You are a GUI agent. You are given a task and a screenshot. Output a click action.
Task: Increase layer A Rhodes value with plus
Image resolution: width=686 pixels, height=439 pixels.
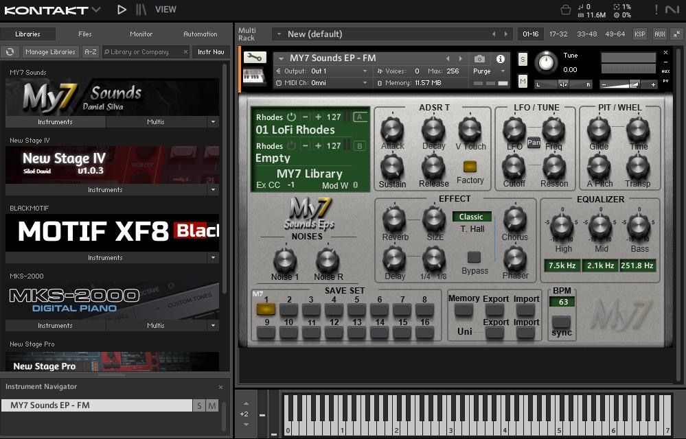(318, 117)
